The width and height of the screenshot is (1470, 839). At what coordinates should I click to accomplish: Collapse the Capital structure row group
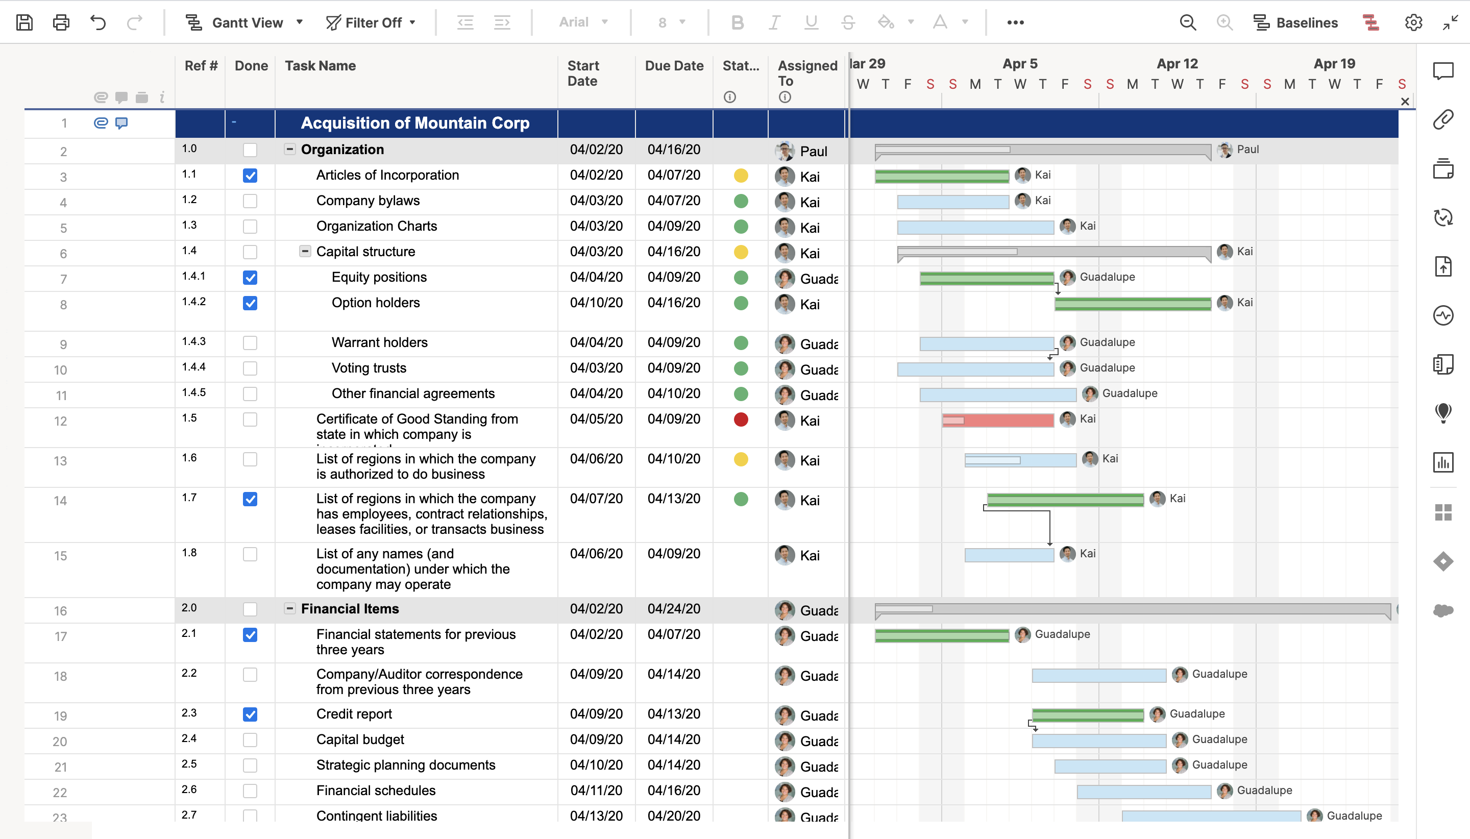[x=305, y=251]
